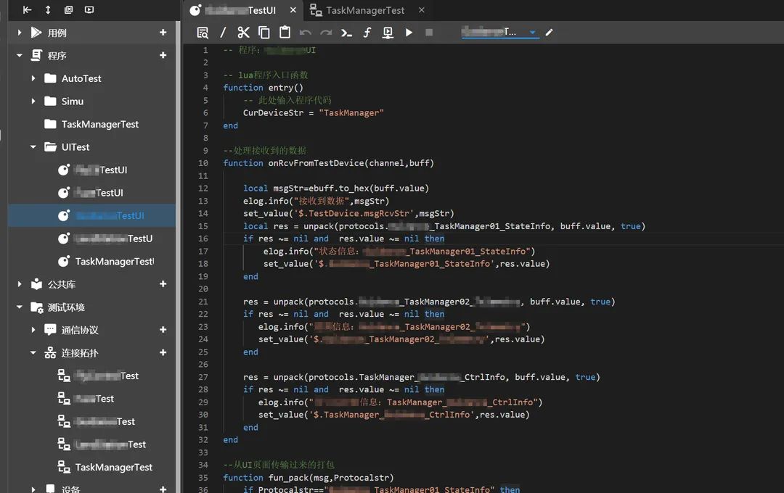
Task: Expand the AutoTest folder
Action: [33, 78]
